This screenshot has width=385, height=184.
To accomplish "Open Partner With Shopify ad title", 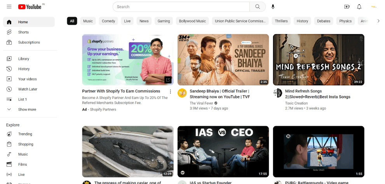I will tap(121, 91).
